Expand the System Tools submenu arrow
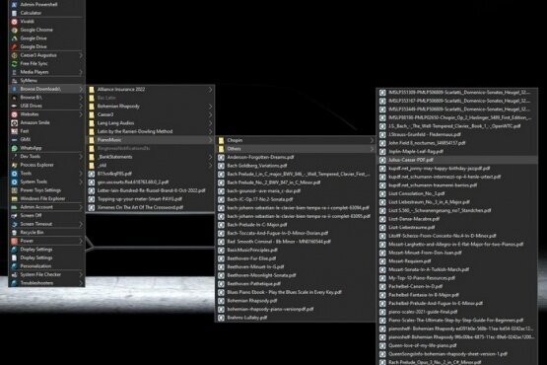 click(81, 182)
